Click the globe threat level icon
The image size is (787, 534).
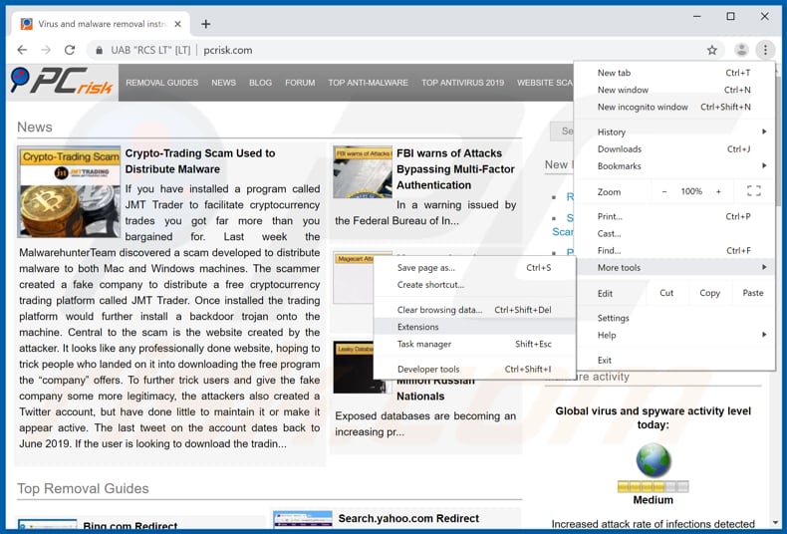(653, 460)
